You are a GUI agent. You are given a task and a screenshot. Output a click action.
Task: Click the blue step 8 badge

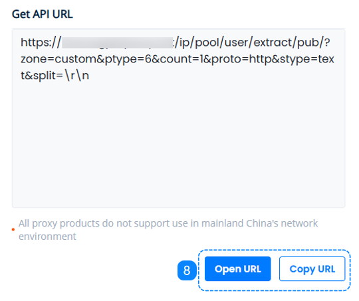click(x=187, y=270)
